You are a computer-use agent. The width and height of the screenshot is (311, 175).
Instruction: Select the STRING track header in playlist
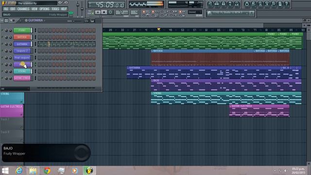point(12,98)
